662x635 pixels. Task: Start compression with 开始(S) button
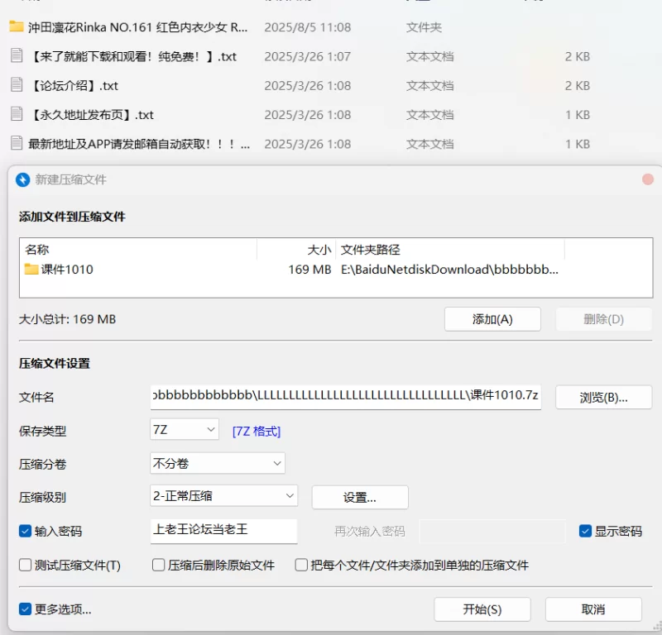482,609
